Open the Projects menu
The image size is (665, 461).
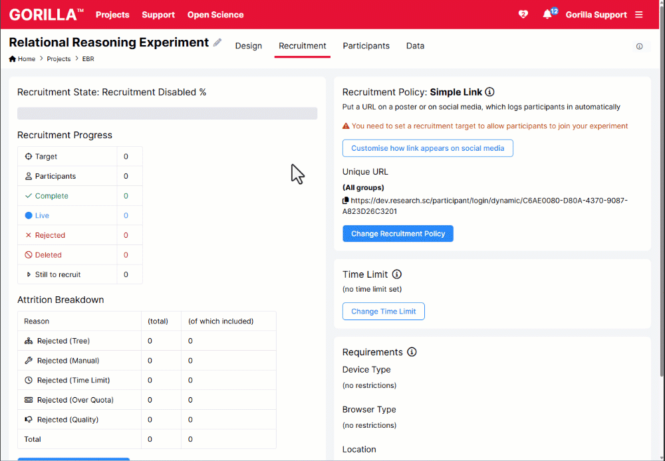112,15
